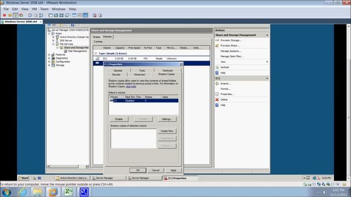Click the help icon in Server Manager toolbar
The width and height of the screenshot is (351, 197).
coord(72,25)
